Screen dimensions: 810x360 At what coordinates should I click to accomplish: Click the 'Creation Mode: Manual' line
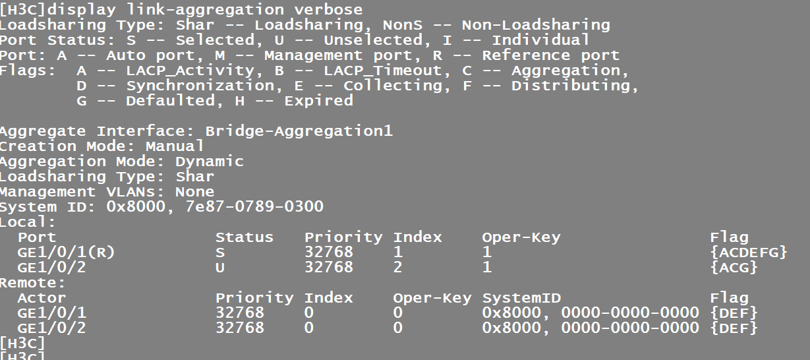[101, 146]
